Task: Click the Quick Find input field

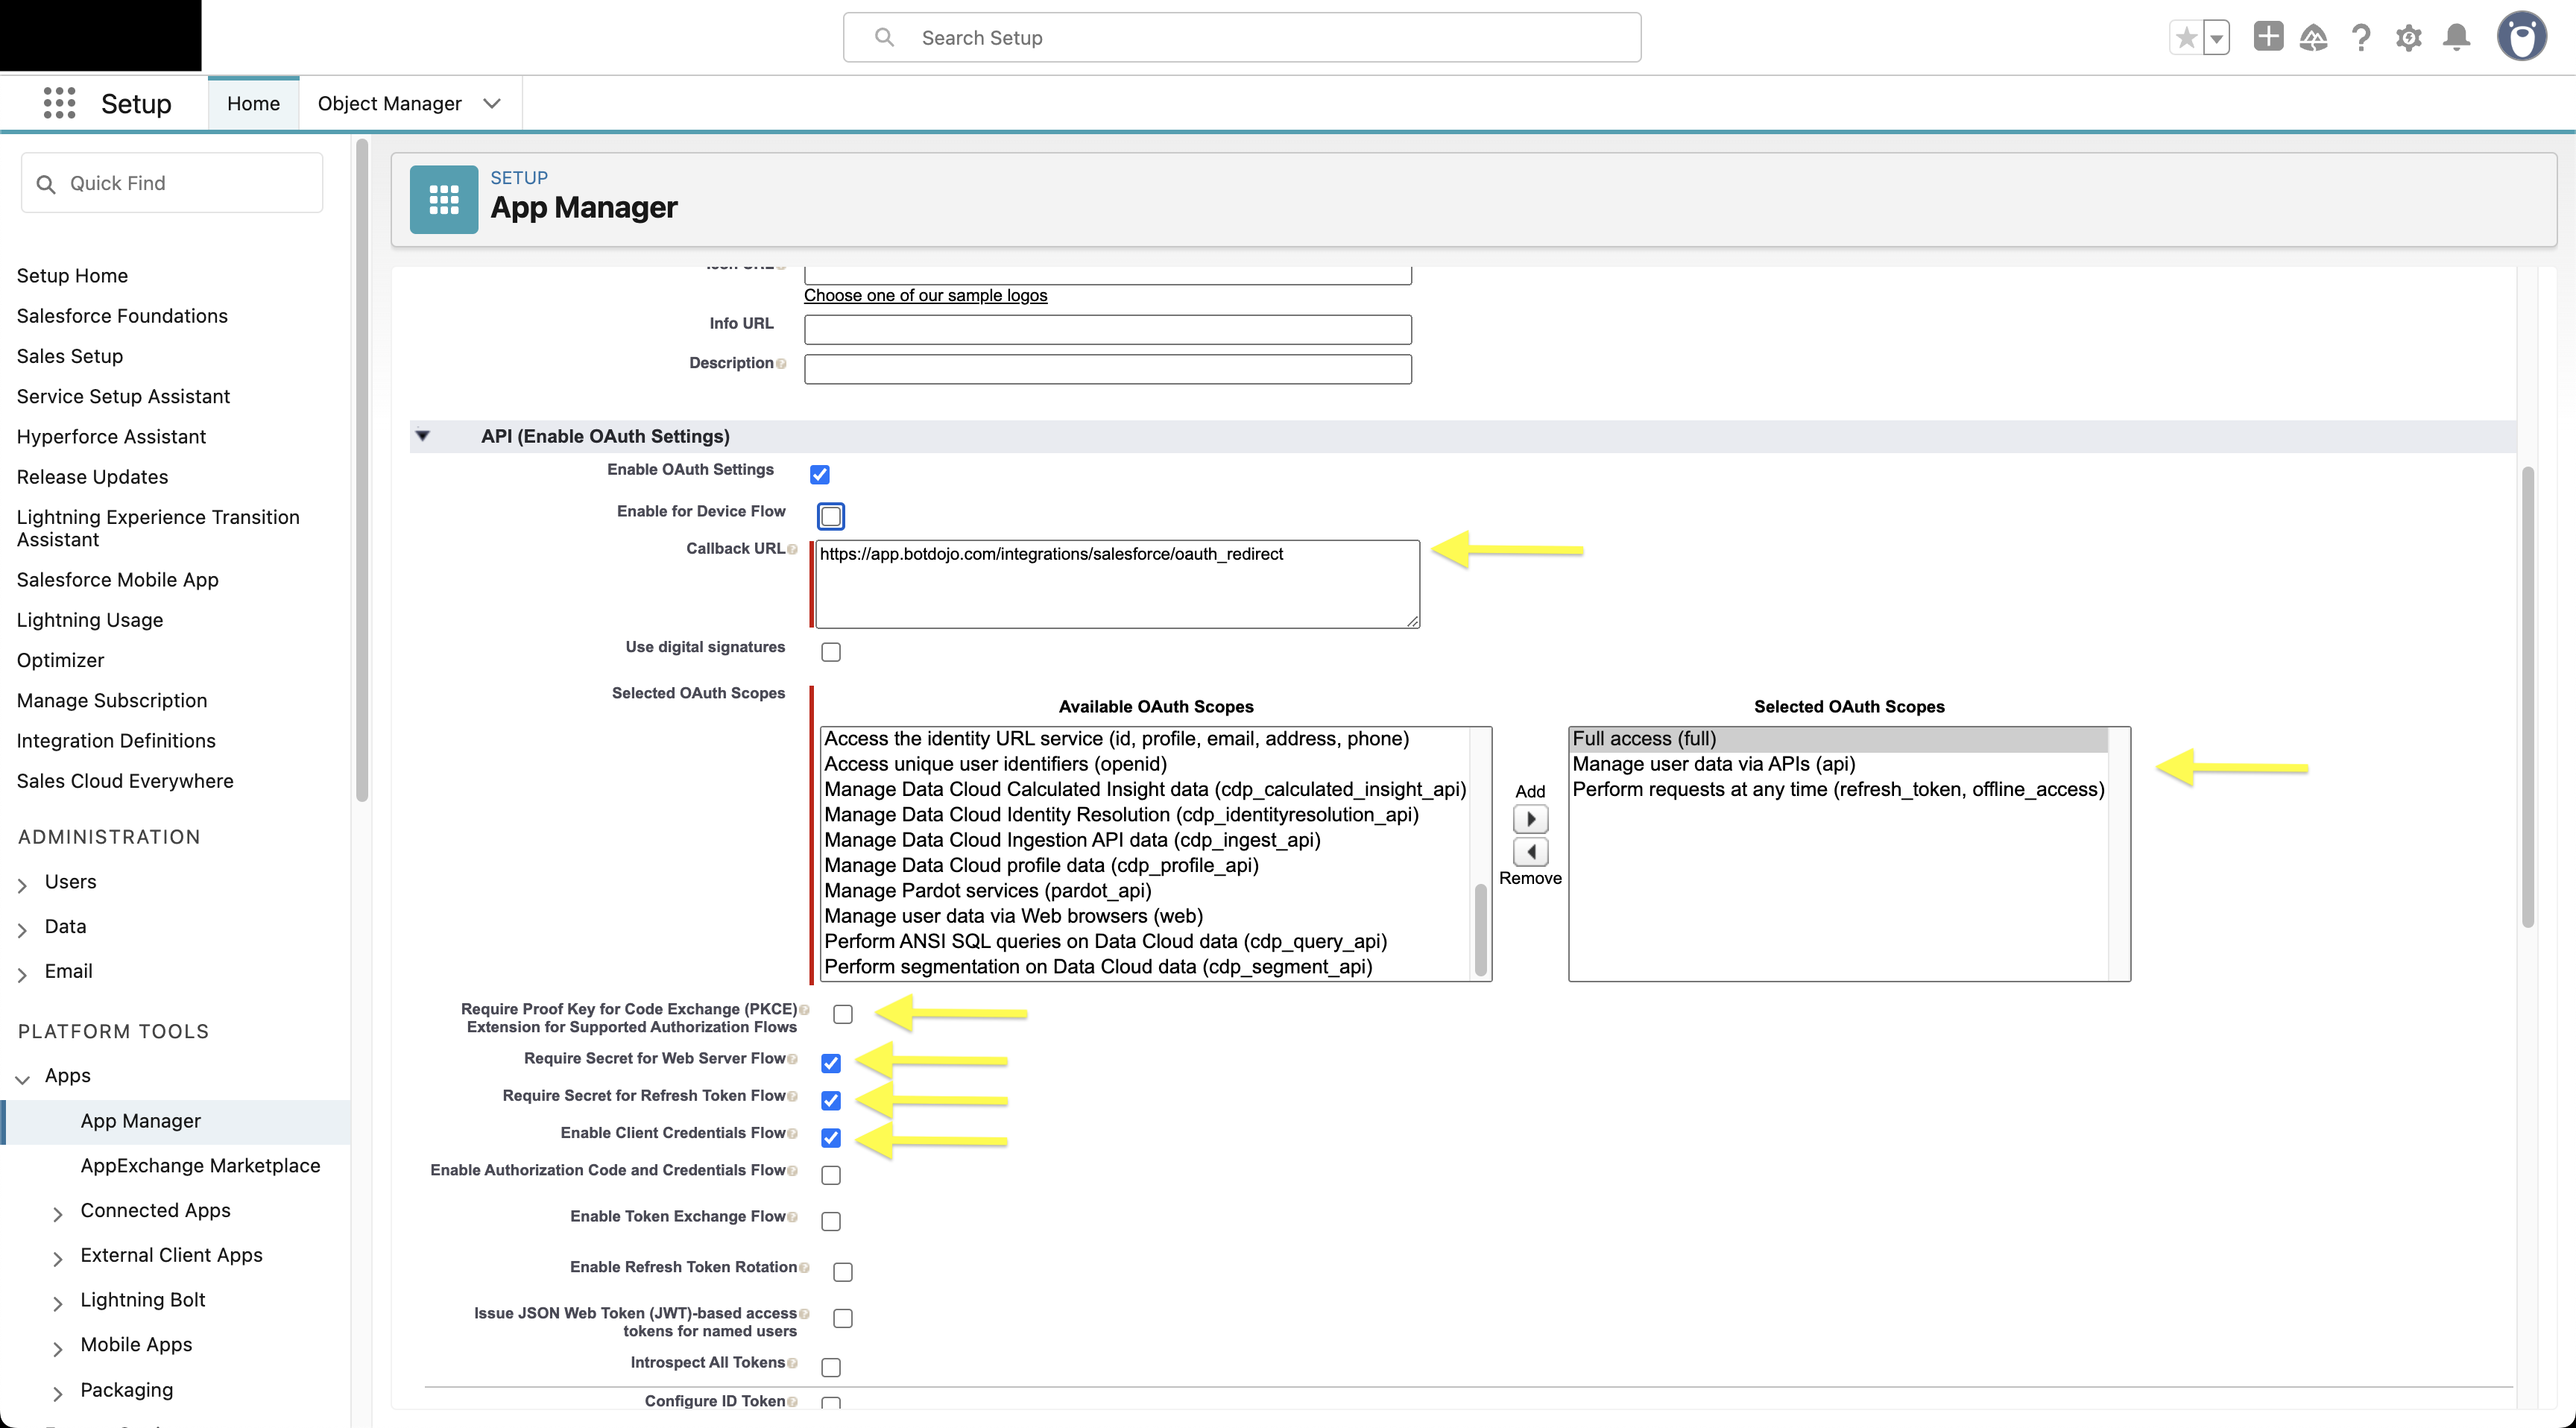Action: click(172, 183)
